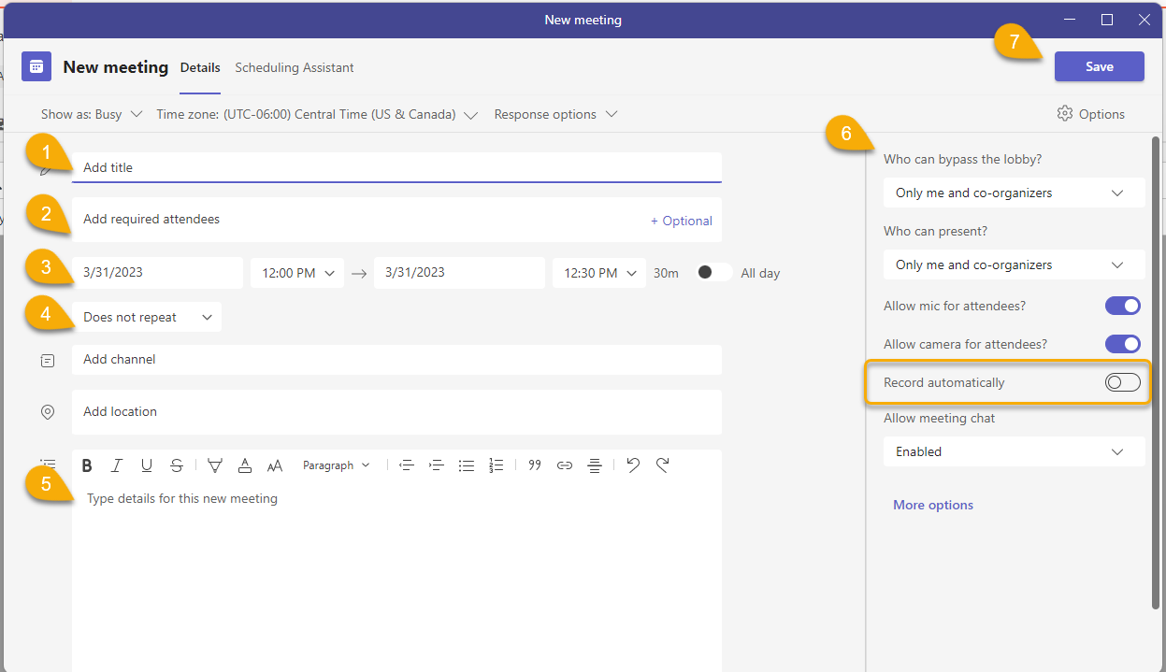
Task: Save the new meeting
Action: (x=1100, y=66)
